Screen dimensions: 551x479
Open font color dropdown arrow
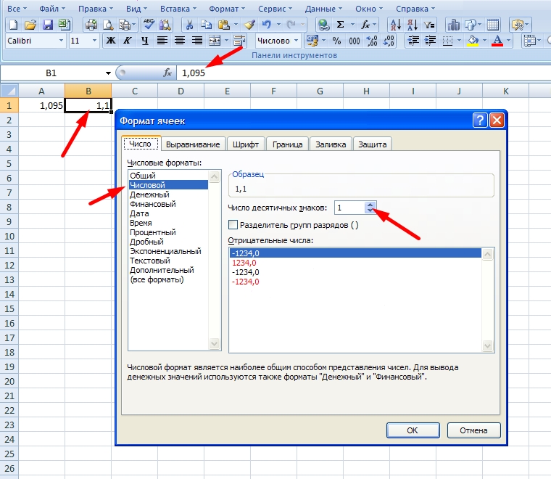point(508,41)
